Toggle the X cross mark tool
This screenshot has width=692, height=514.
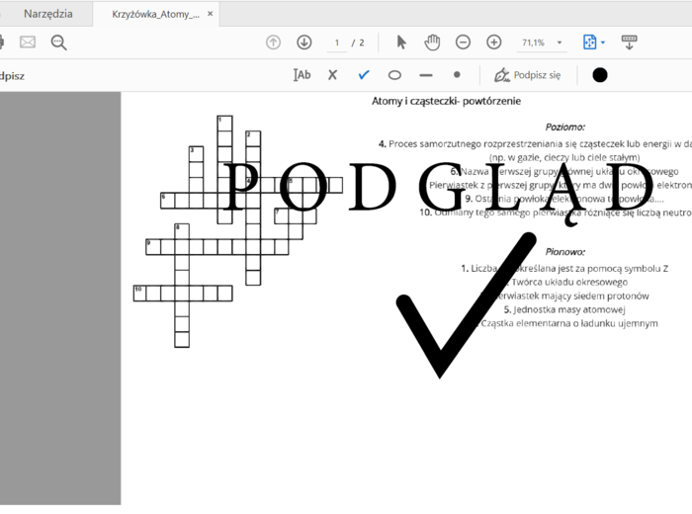[332, 74]
